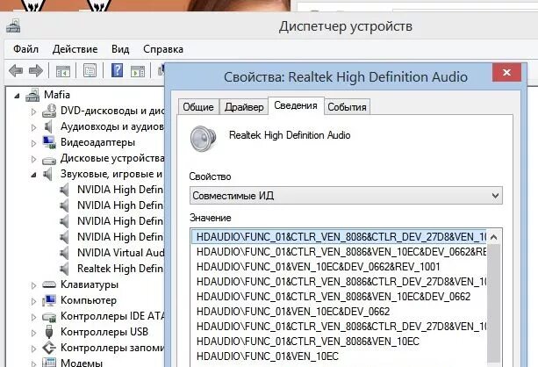Open the Вид menu

point(120,49)
